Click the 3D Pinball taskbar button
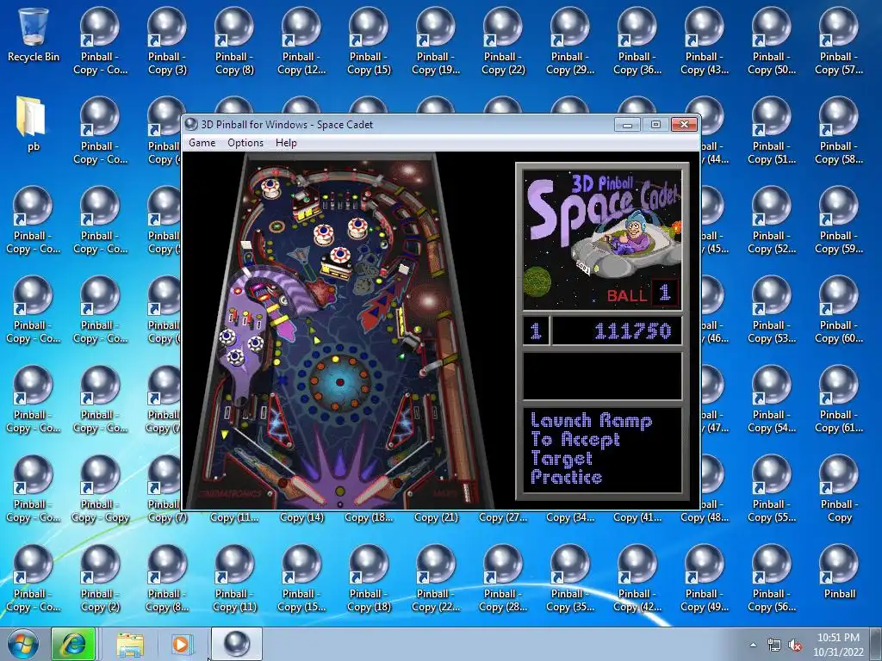Screen dimensions: 882x661 click(x=237, y=644)
